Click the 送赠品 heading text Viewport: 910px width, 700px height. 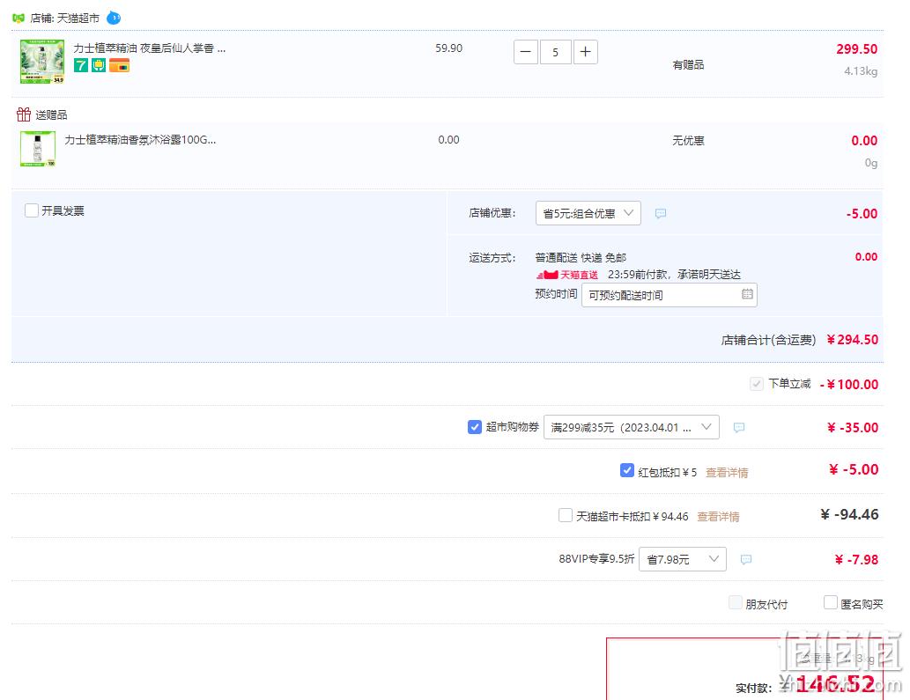click(x=52, y=114)
